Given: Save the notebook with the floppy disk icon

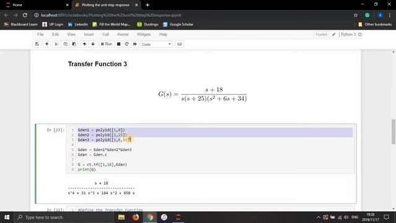Looking at the screenshot, I should [x=37, y=44].
